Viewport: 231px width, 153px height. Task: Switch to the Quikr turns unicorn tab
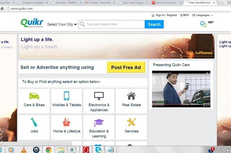coord(167,3)
